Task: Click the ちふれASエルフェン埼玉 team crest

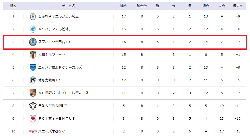Action: [33, 16]
